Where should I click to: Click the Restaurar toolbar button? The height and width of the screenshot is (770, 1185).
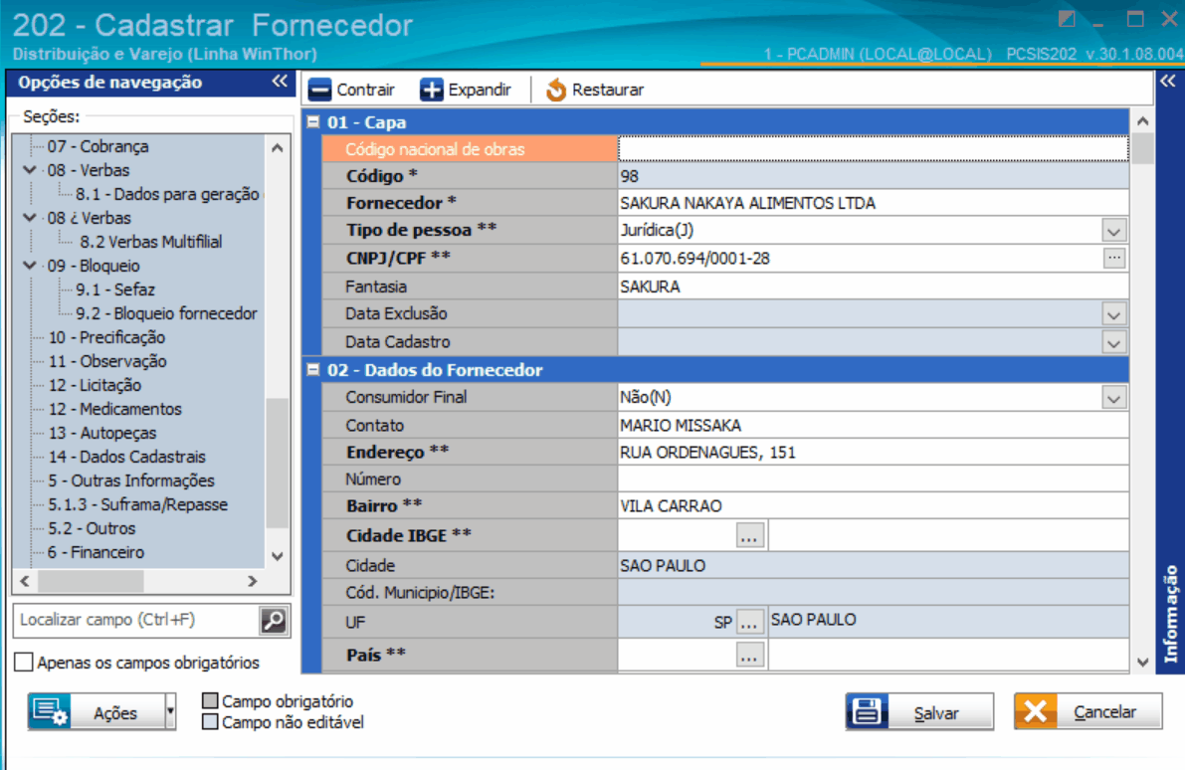coord(596,90)
